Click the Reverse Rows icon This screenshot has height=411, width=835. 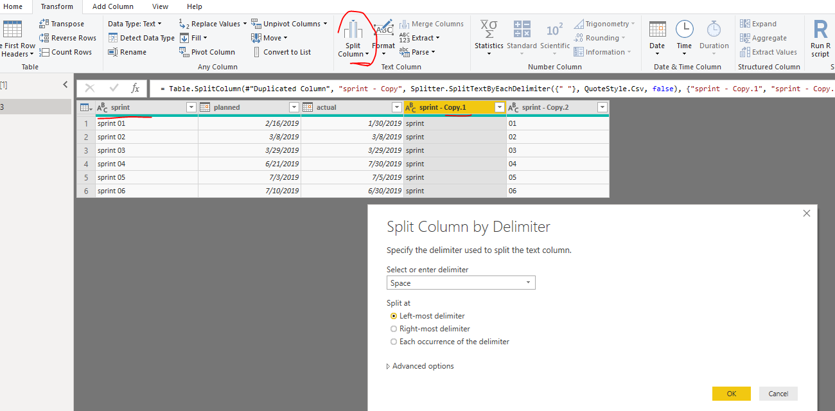pyautogui.click(x=44, y=38)
